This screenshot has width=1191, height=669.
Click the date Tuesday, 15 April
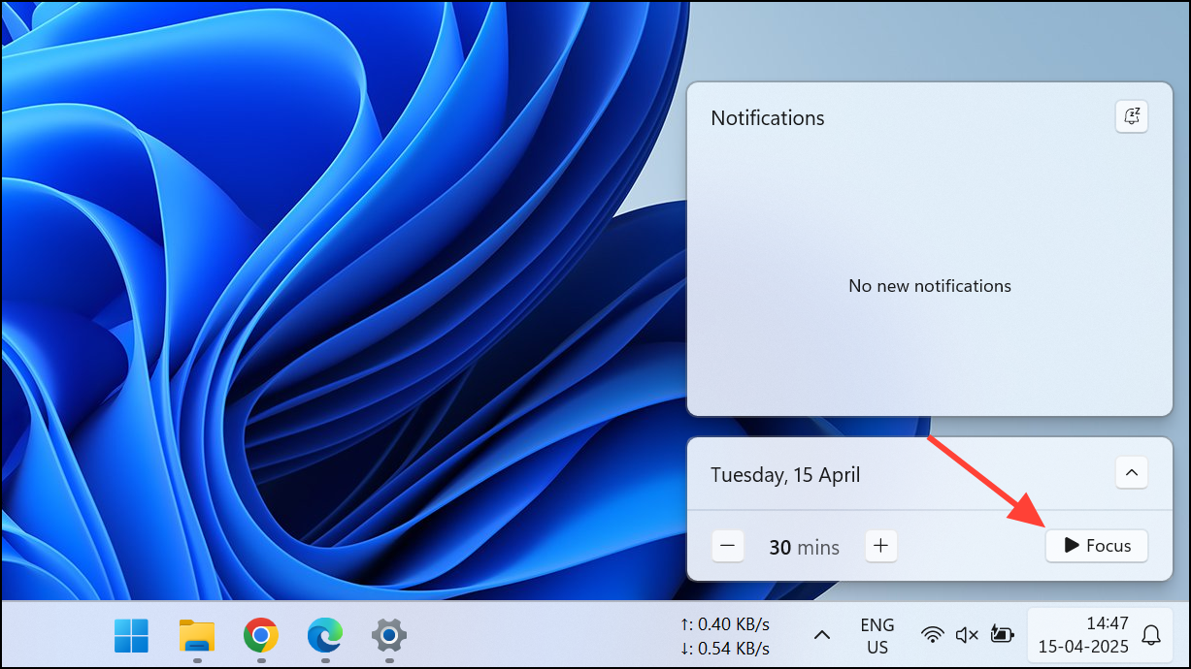coord(784,474)
